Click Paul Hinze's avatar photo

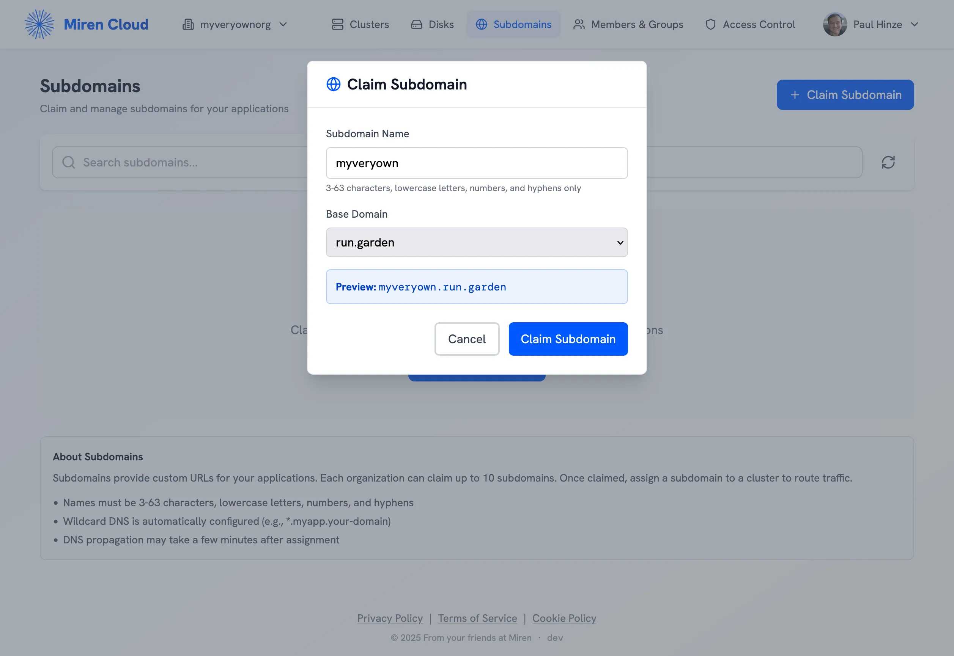point(835,24)
